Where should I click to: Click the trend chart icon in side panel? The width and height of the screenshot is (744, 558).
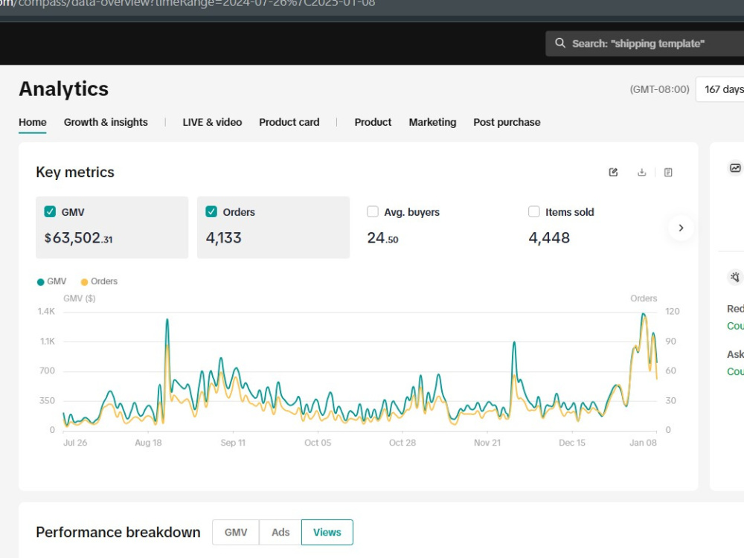(735, 168)
